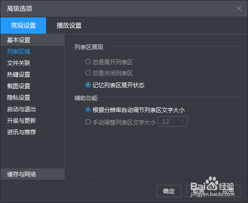Viewport: 248px width, 203px height.
Task: Open the 播放设置 tab
Action: tap(69, 25)
